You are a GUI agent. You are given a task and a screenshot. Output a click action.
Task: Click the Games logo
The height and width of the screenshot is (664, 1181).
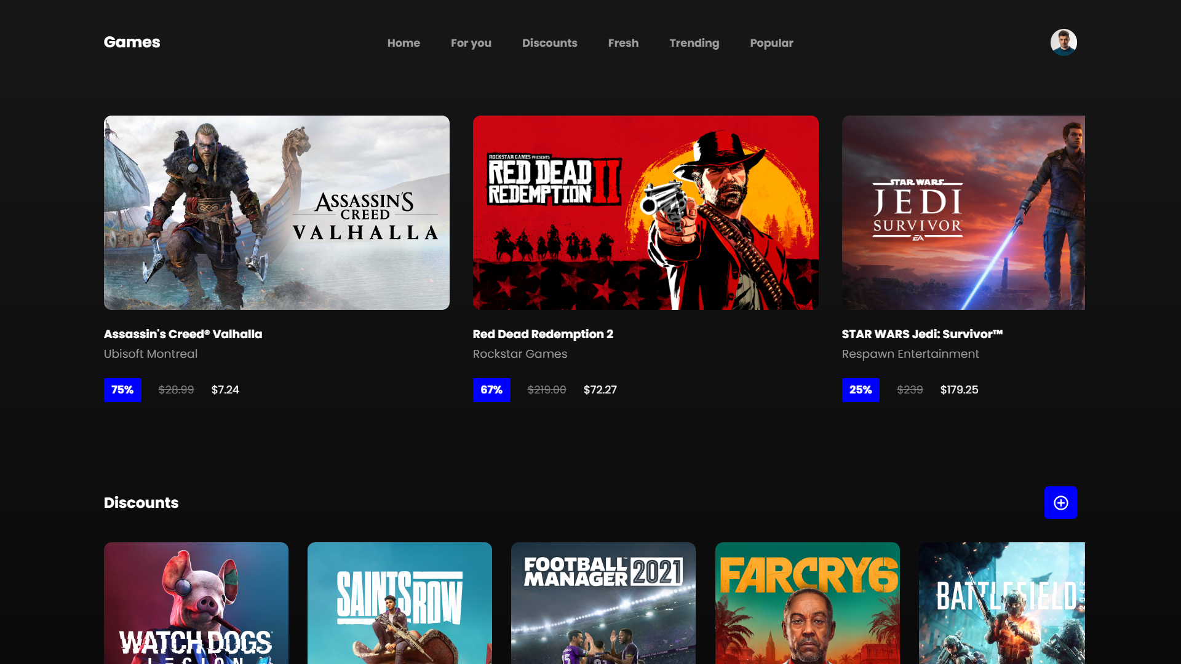click(132, 42)
